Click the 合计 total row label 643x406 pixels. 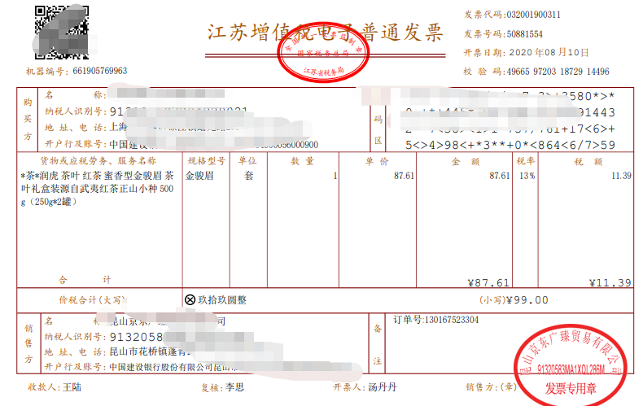click(x=85, y=280)
